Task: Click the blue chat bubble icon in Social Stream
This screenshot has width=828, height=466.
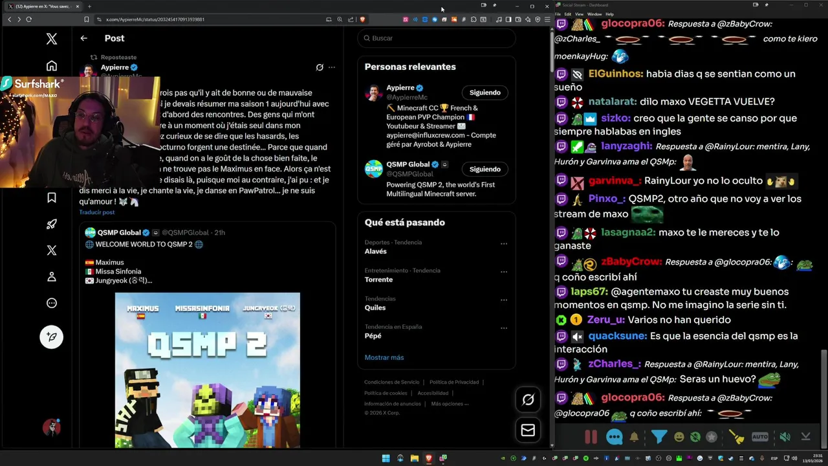Action: 615,437
